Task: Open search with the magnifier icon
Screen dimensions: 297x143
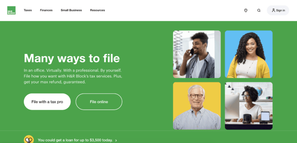Action: click(259, 10)
